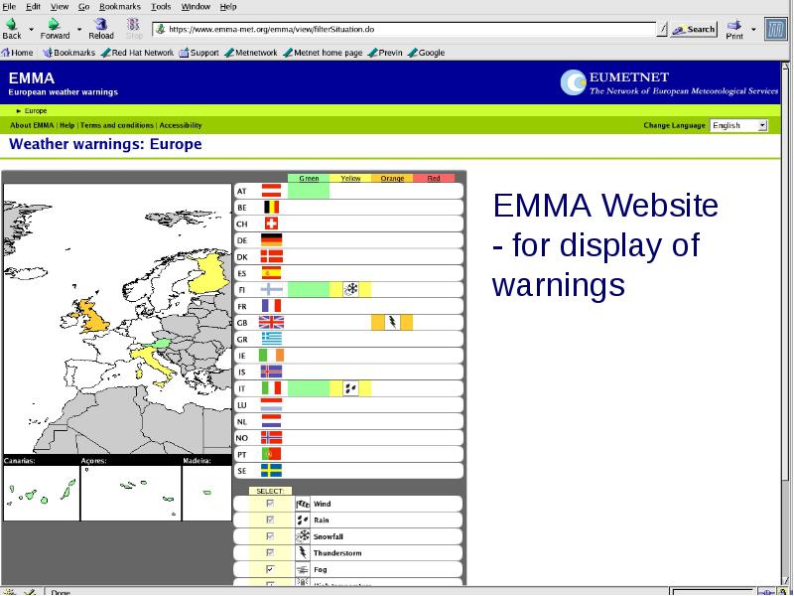The width and height of the screenshot is (794, 596).
Task: Select the Spanish flag in the ES row
Action: 271,272
